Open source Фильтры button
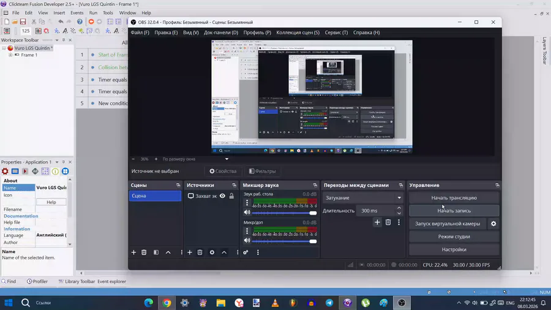The image size is (551, 310). pyautogui.click(x=262, y=171)
